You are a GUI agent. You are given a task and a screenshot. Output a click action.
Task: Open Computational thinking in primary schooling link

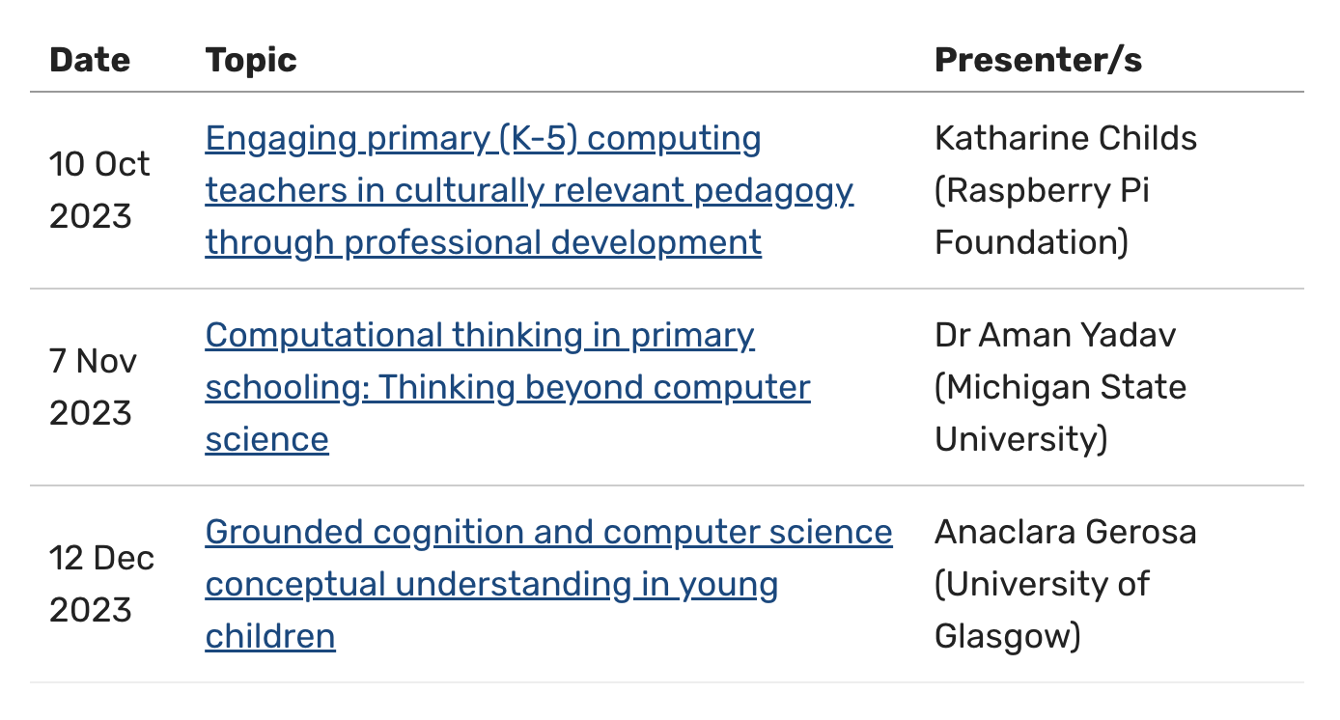tap(480, 336)
